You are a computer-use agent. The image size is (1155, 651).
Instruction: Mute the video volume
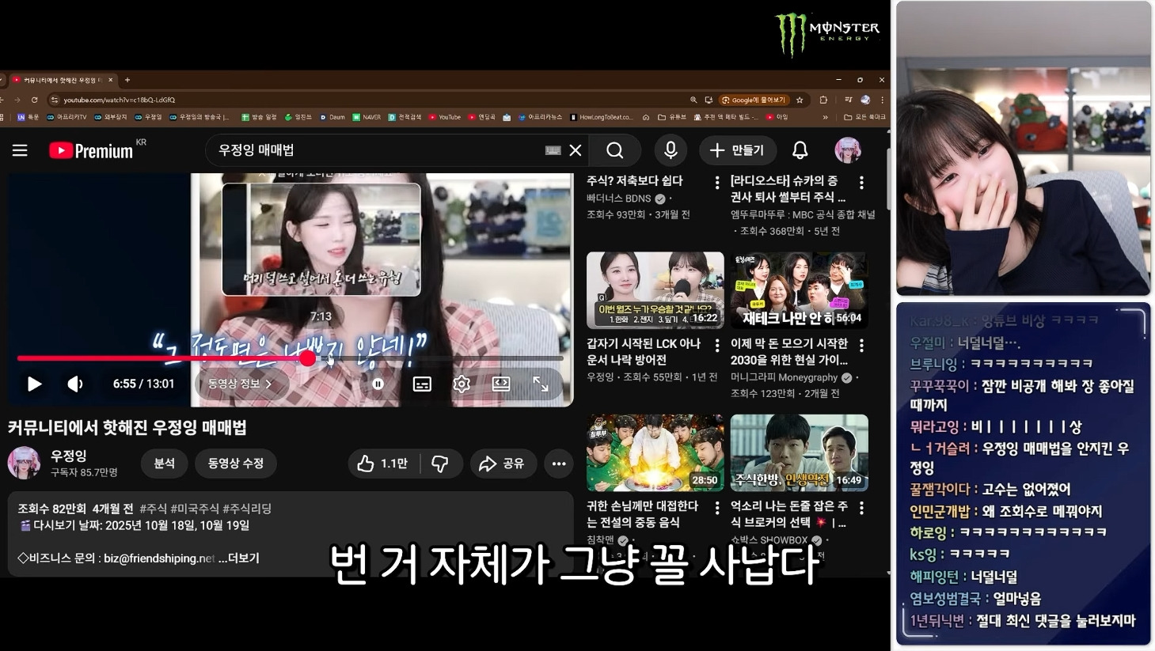click(75, 384)
